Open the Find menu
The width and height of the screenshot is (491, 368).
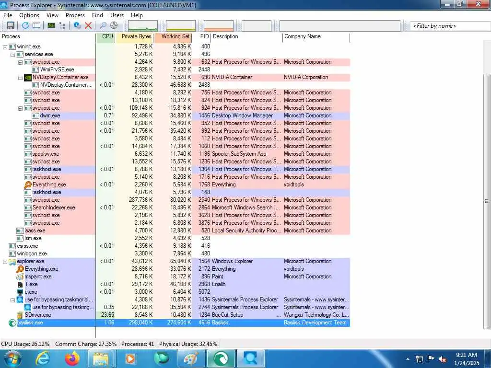tap(97, 15)
